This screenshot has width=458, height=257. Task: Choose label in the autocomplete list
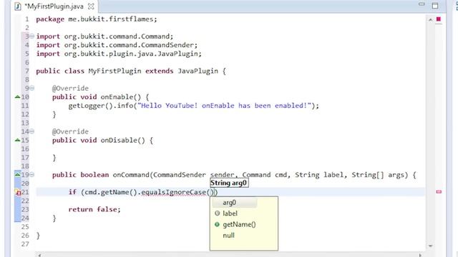point(230,213)
